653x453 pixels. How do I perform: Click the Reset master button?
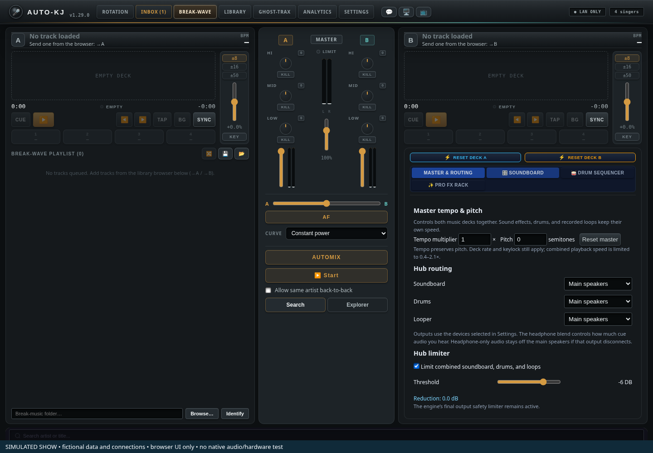[600, 240]
